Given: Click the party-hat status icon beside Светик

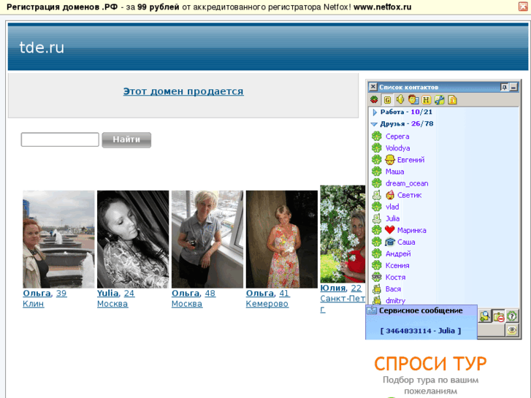Looking at the screenshot, I should (390, 195).
